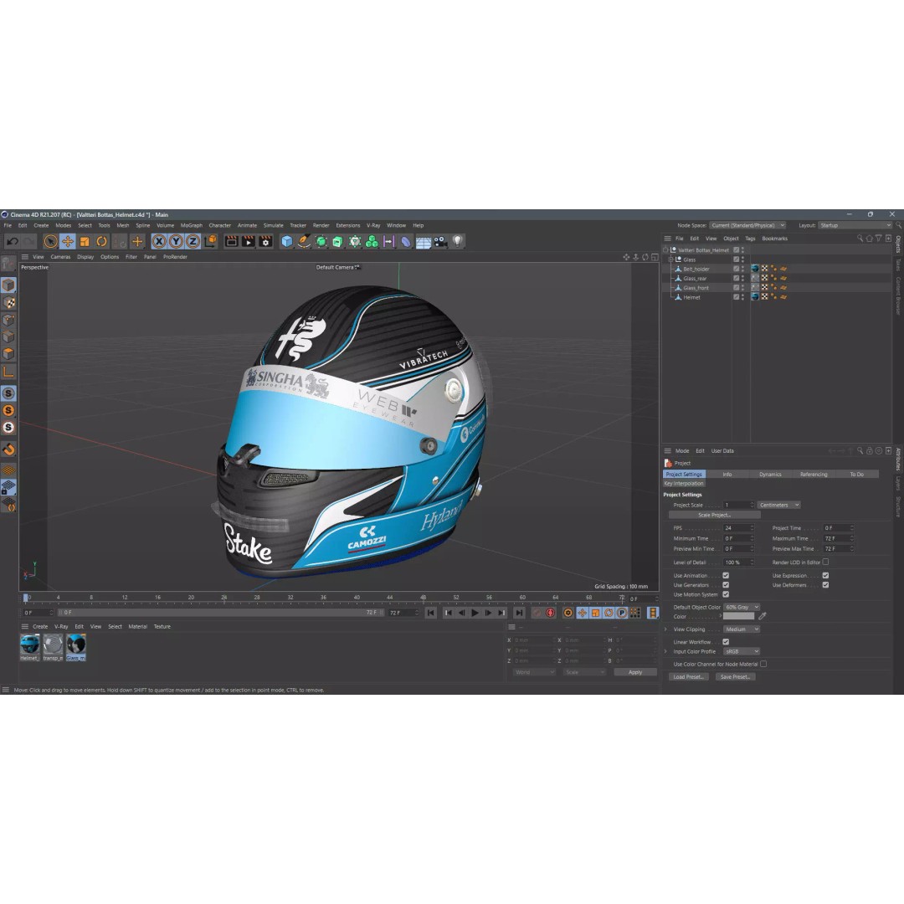
Task: Uncheck the Use Deformers option
Action: 825,585
